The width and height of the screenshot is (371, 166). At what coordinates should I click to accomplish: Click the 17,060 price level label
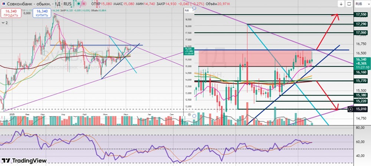point(361,33)
